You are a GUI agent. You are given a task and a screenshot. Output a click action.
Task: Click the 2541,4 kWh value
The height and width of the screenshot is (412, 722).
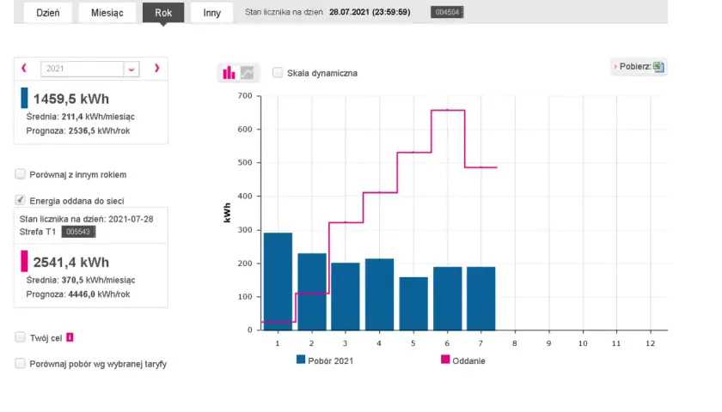tap(70, 262)
